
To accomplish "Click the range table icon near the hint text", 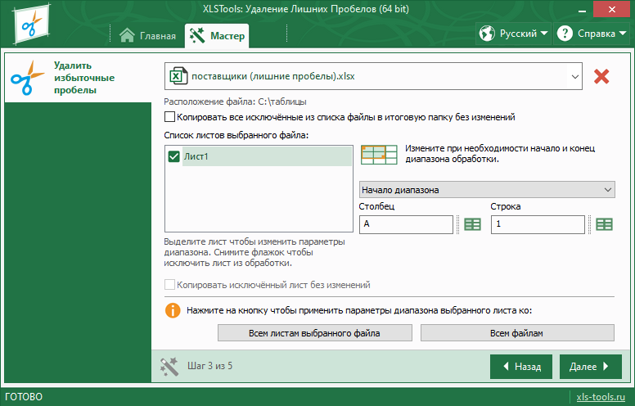I will point(379,155).
